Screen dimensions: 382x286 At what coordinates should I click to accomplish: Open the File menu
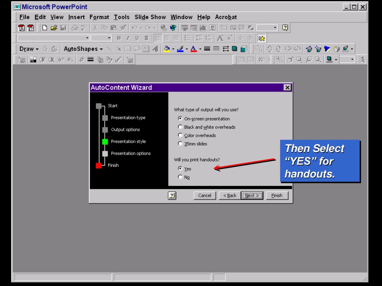24,17
